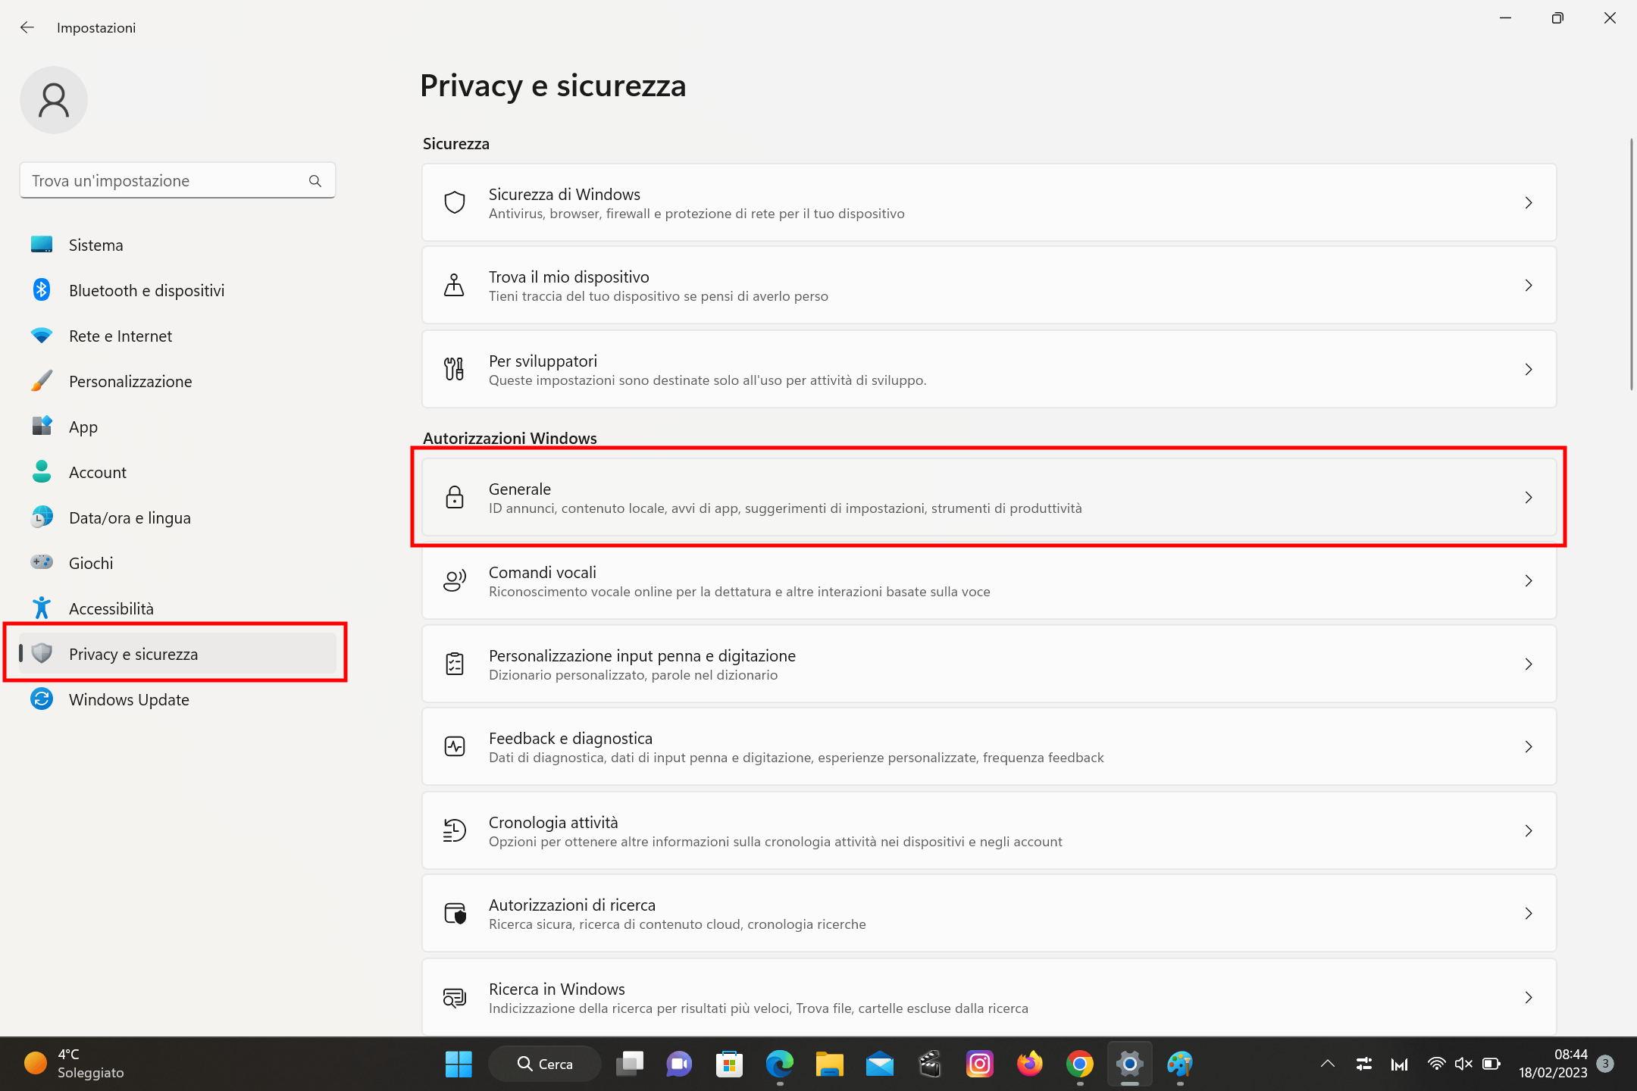Open Comandi vocali via the speech icon

[454, 581]
